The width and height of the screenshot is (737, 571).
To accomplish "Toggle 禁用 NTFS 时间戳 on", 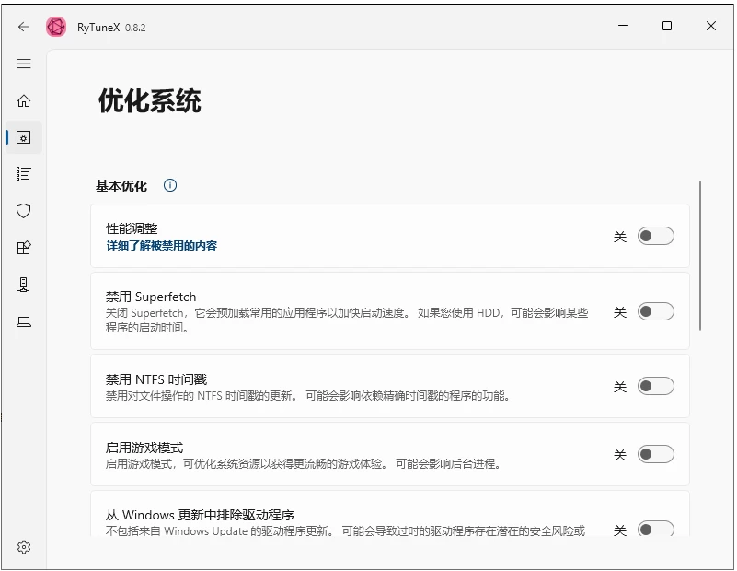I will click(655, 386).
